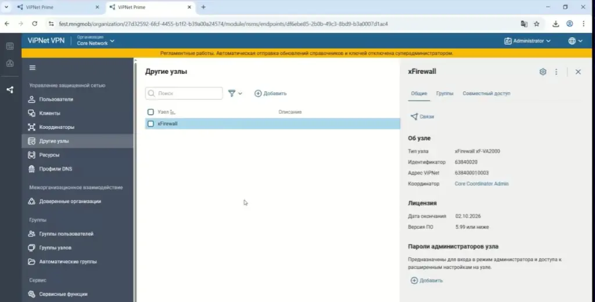The height and width of the screenshot is (302, 595).
Task: Click the identifier value 63840020
Action: click(x=466, y=162)
